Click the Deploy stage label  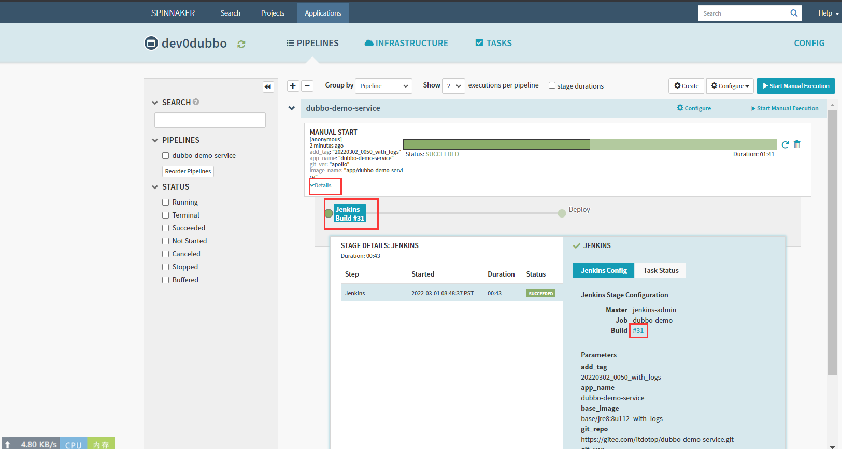click(579, 209)
